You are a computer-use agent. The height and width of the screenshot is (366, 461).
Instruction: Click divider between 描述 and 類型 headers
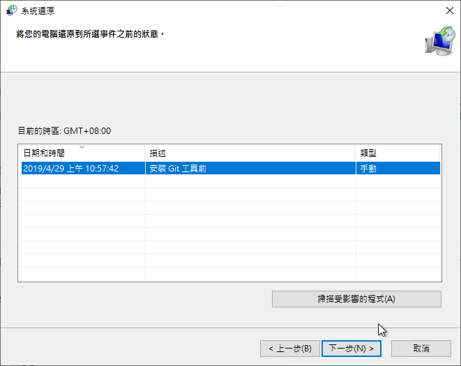tap(356, 153)
